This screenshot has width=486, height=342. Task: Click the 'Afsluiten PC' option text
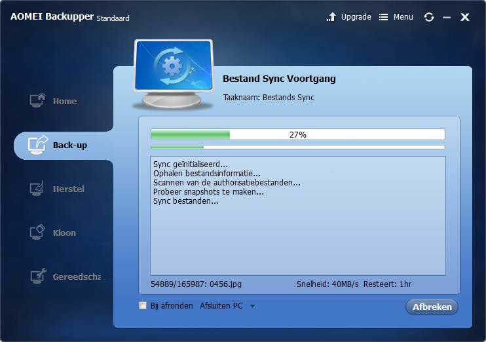221,306
